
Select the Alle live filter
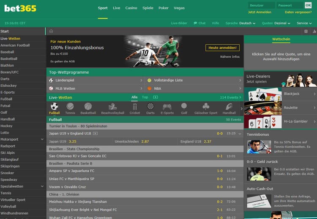(134, 97)
